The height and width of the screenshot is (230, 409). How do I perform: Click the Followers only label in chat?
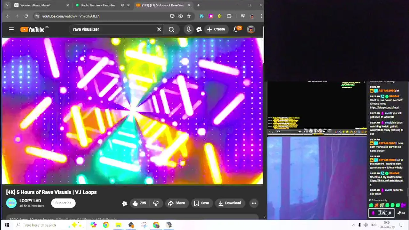click(x=379, y=200)
